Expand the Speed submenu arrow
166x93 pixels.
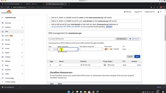(22, 53)
